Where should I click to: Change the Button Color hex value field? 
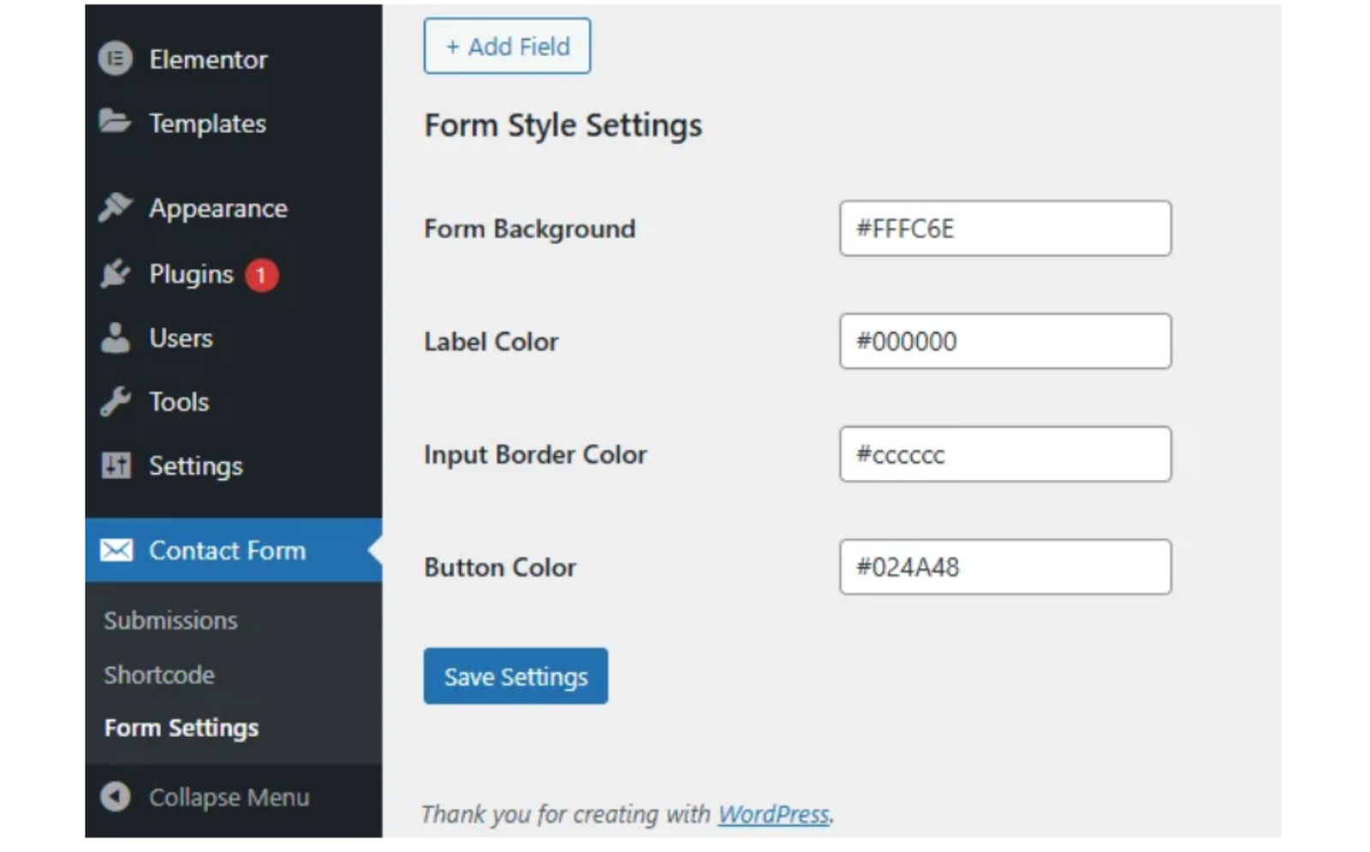(1005, 567)
